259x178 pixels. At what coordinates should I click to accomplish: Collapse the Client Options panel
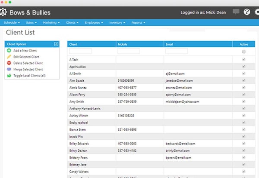tap(56, 44)
